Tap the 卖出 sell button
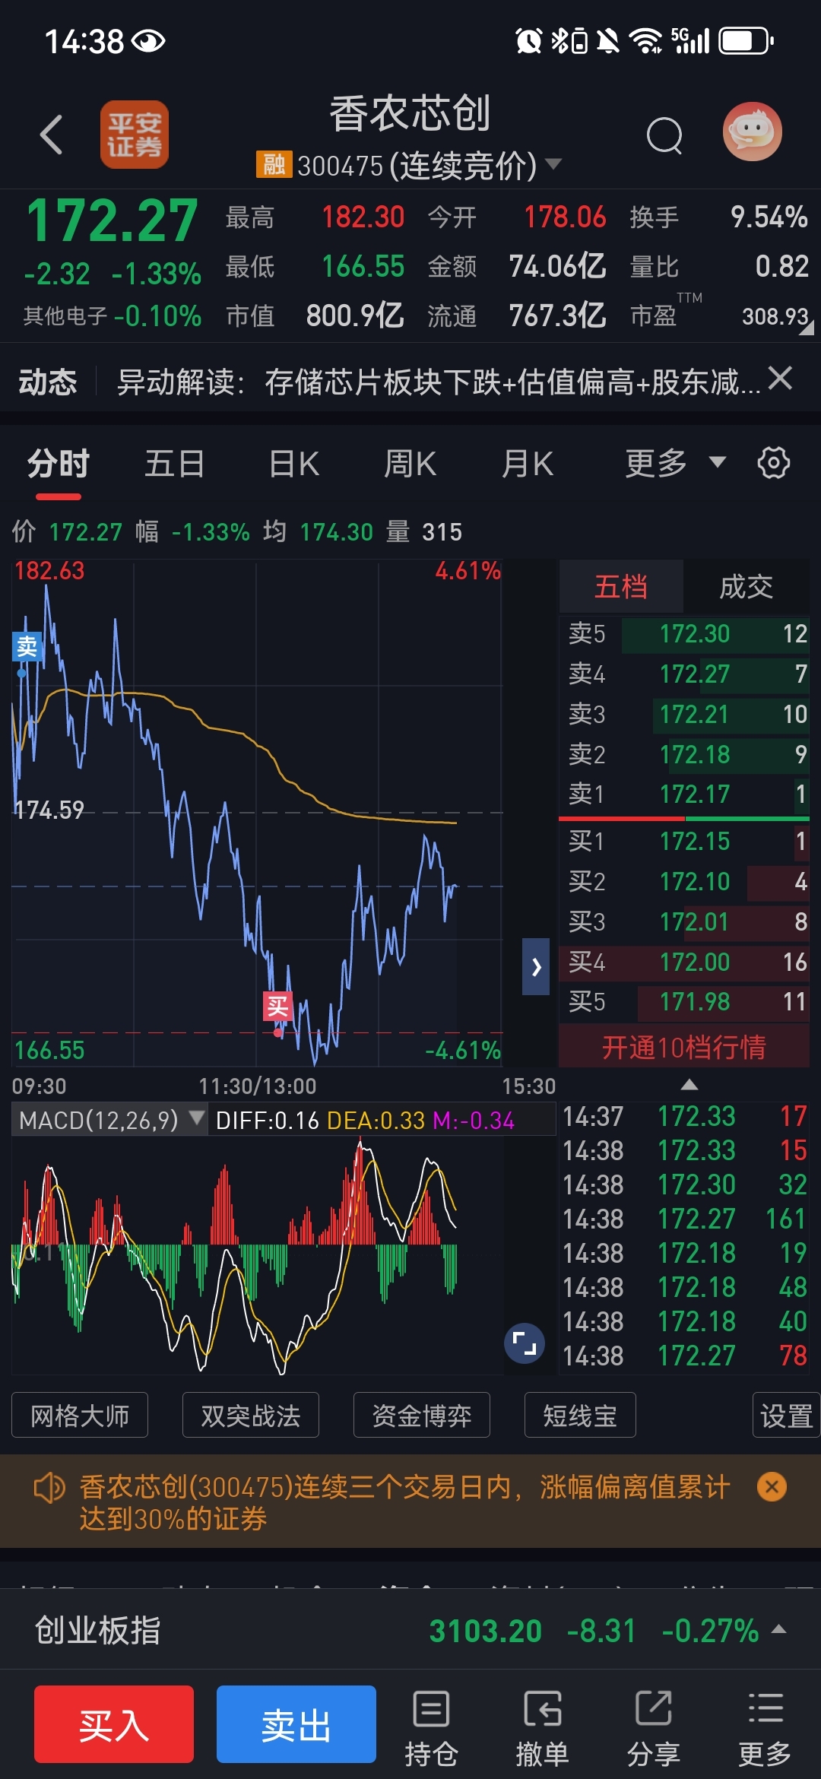Image resolution: width=821 pixels, height=1779 pixels. [296, 1724]
